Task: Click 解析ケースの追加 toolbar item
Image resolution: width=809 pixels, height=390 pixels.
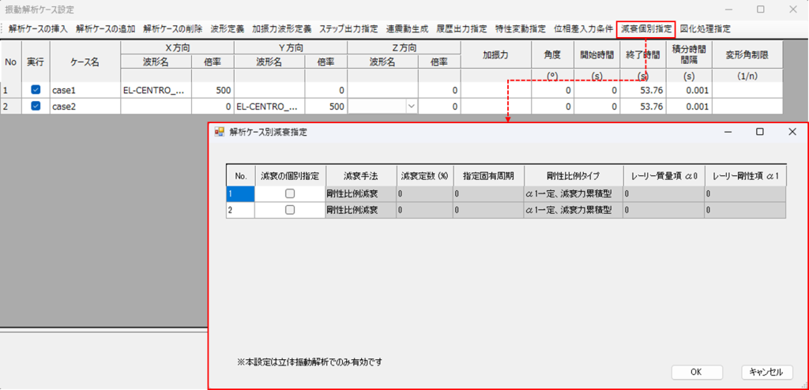Action: (106, 28)
